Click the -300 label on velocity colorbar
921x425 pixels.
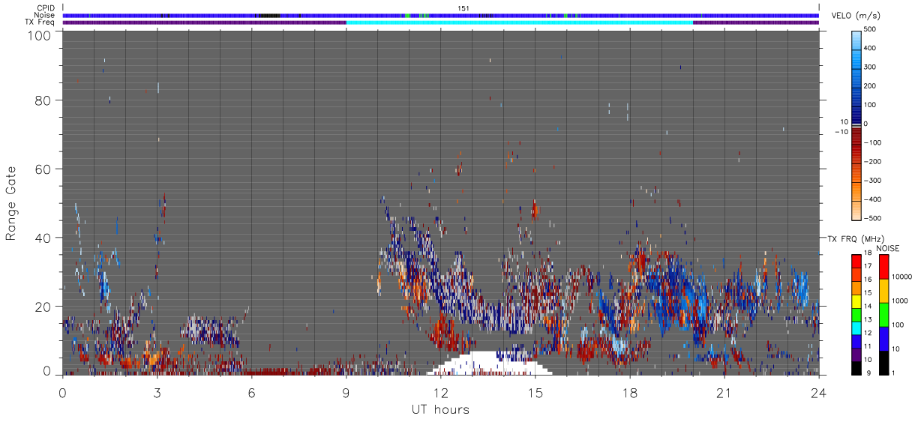[x=874, y=181]
